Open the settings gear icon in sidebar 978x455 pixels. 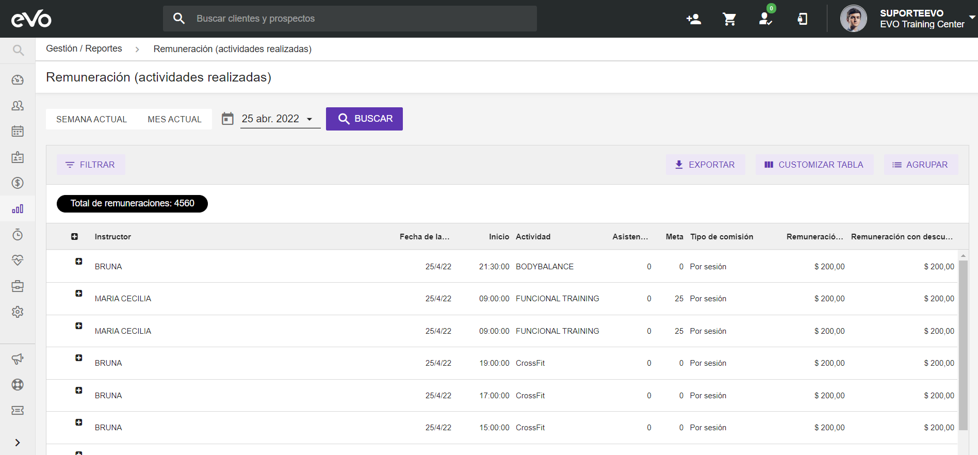pyautogui.click(x=18, y=312)
